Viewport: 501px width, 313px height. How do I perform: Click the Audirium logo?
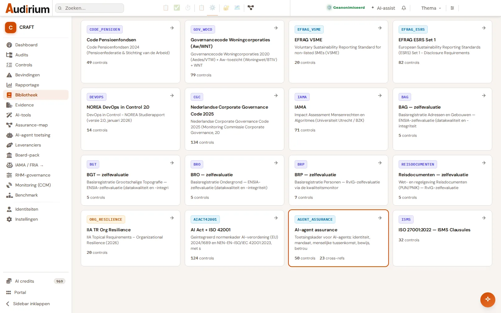tap(28, 8)
